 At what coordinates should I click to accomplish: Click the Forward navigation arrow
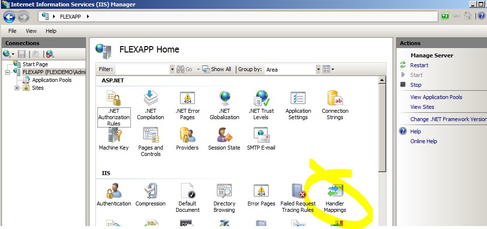coord(23,16)
